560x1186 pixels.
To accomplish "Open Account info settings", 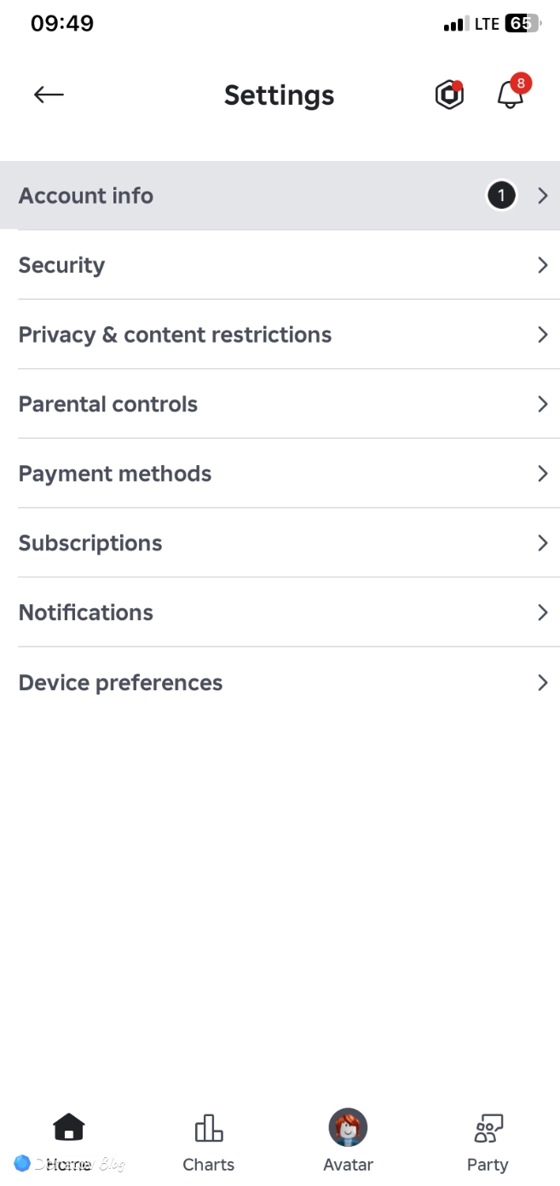I will pyautogui.click(x=280, y=196).
